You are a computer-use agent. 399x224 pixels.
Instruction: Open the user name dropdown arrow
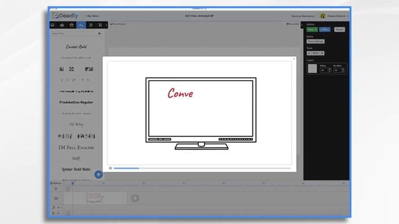348,16
